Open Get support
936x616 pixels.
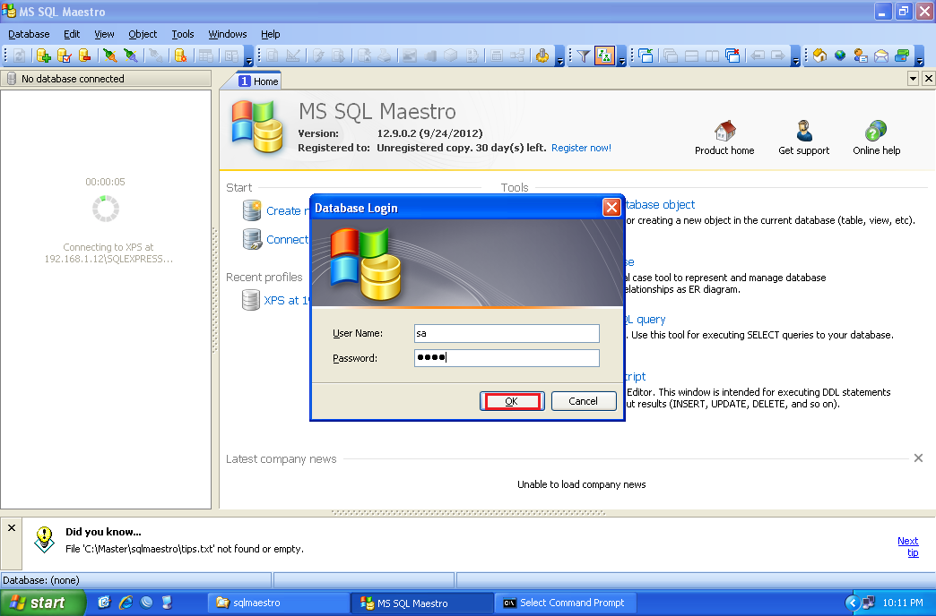coord(803,138)
